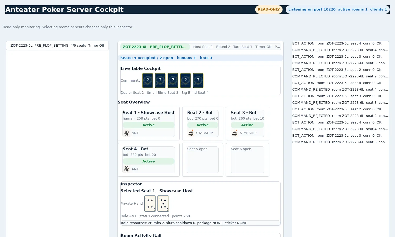395x237 pixels.
Task: Select room ZOT-2223-6L in the room list
Action: (x=57, y=46)
